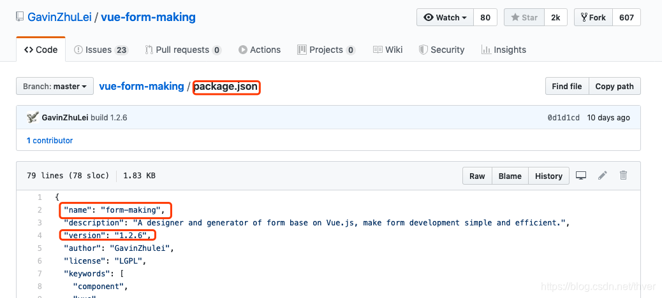Edit file with the pencil icon

pyautogui.click(x=603, y=175)
